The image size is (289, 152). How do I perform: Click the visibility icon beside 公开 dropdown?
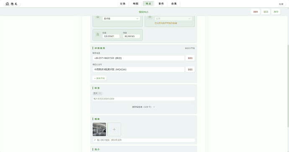150,17
